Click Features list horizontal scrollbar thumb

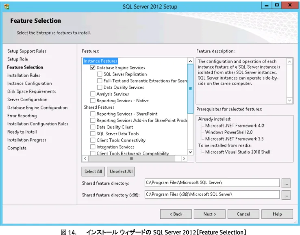click(131, 158)
